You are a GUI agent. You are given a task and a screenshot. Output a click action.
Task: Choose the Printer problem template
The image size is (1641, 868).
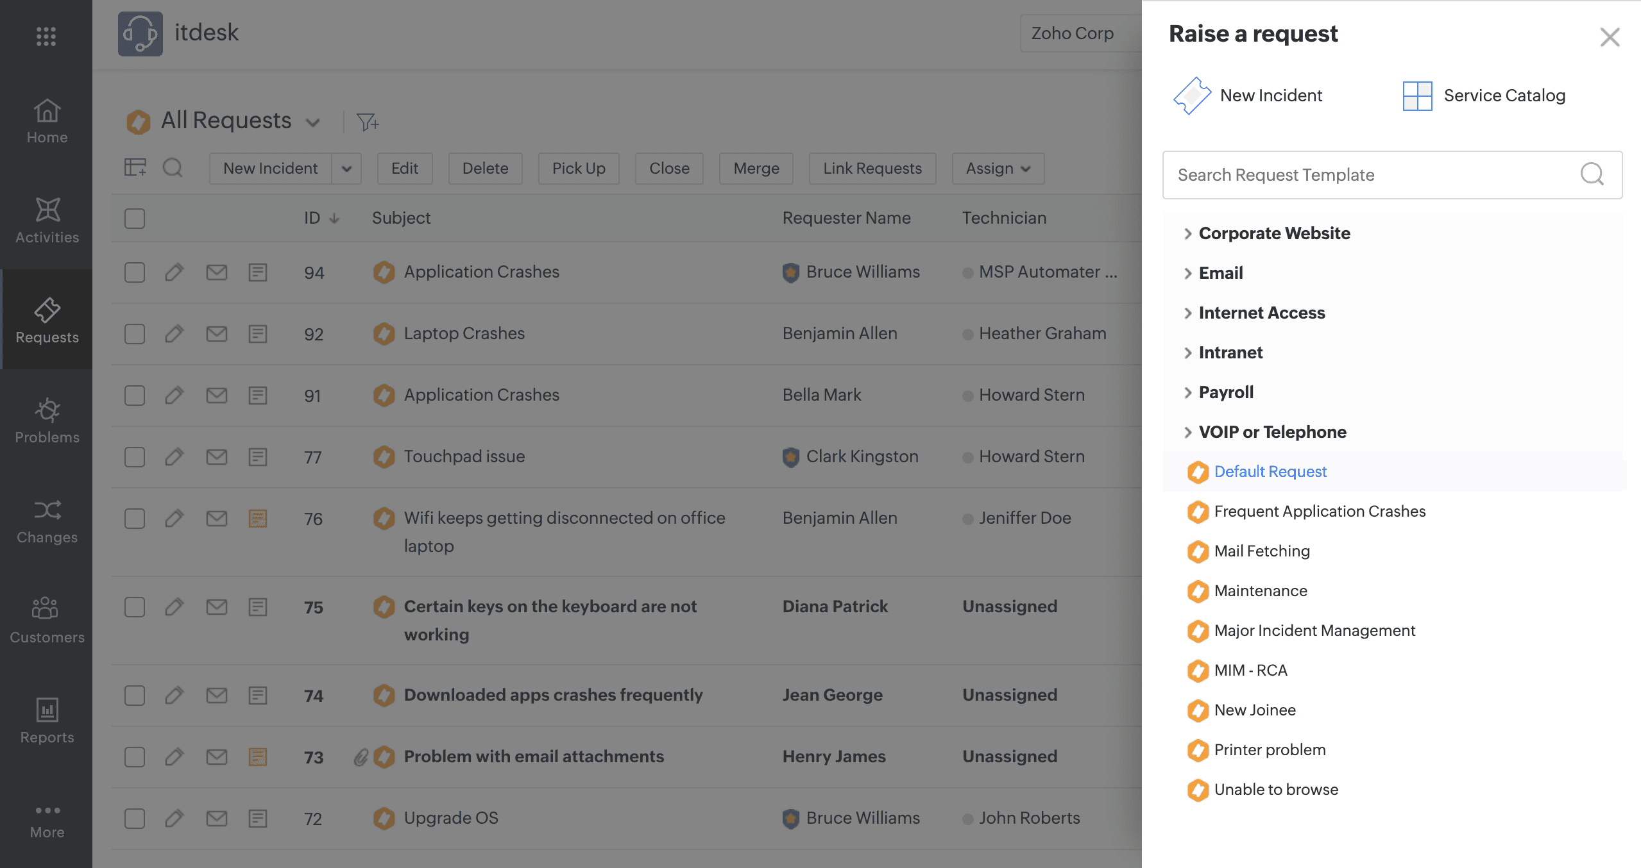click(1269, 750)
